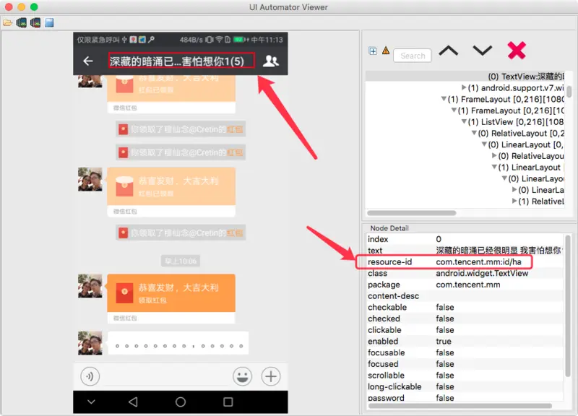The width and height of the screenshot is (578, 416).
Task: Select the long-clickable row
Action: [x=465, y=387]
